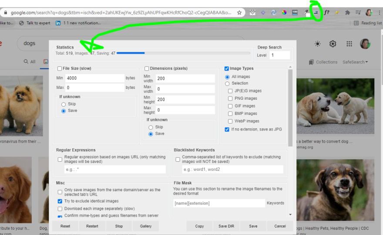Expand the SafeSearch dropdown
This screenshot has width=383, height=235.
[355, 62]
